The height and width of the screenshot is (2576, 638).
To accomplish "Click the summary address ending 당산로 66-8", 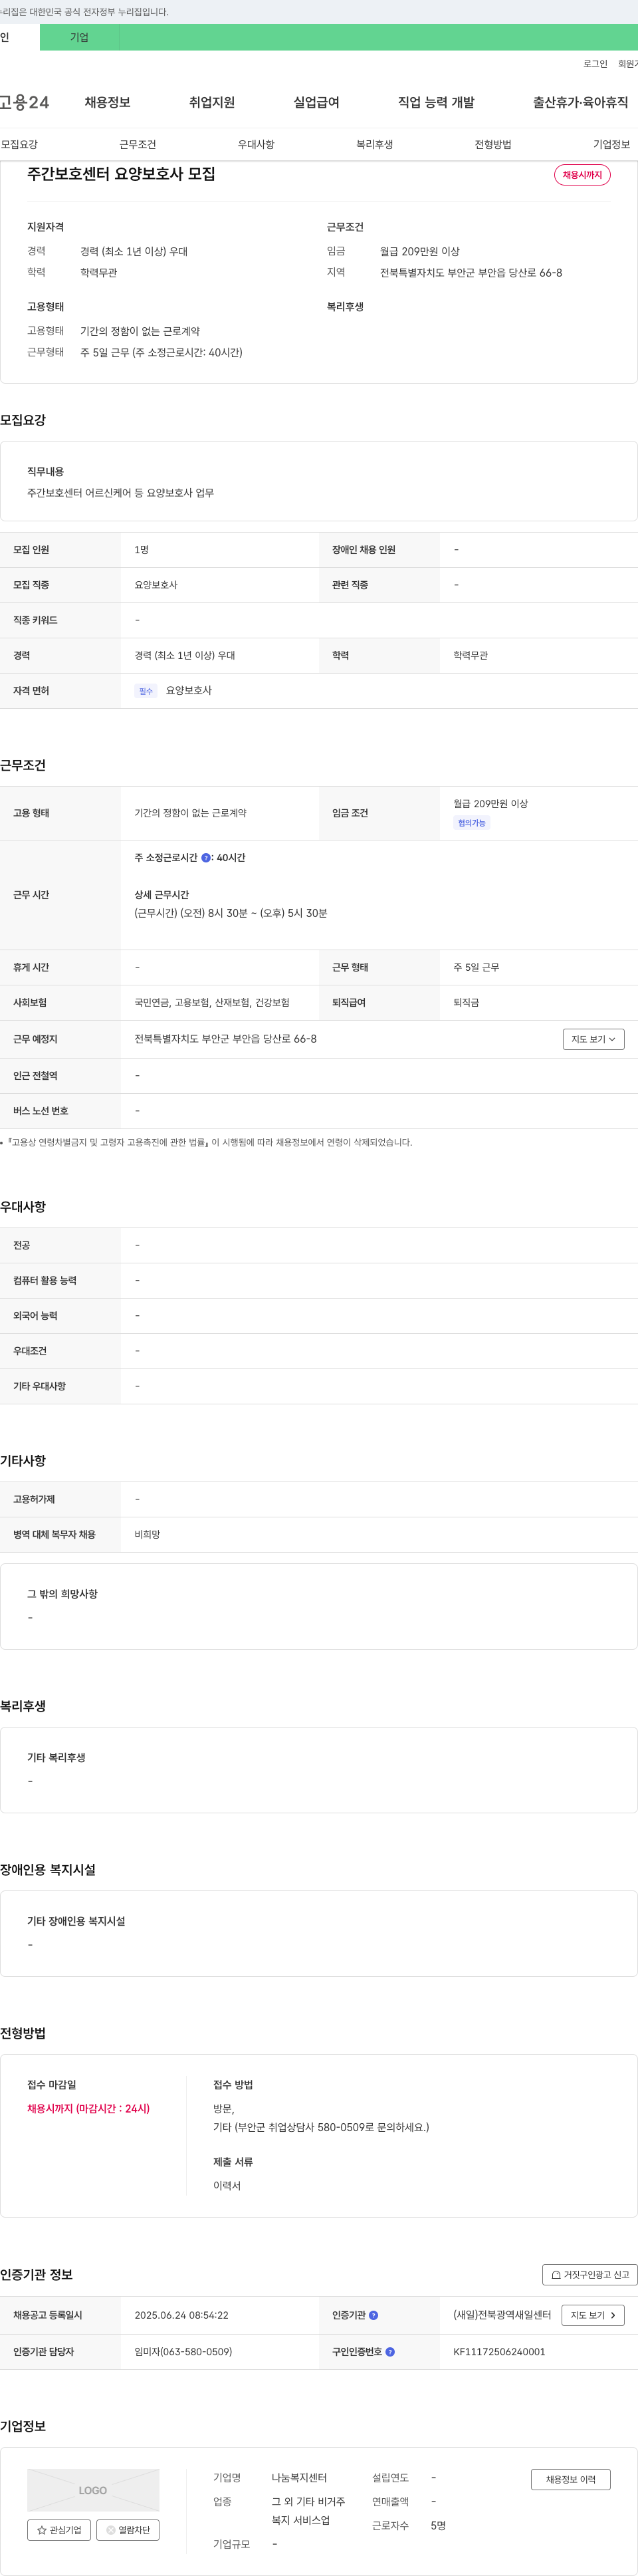I will pos(471,272).
